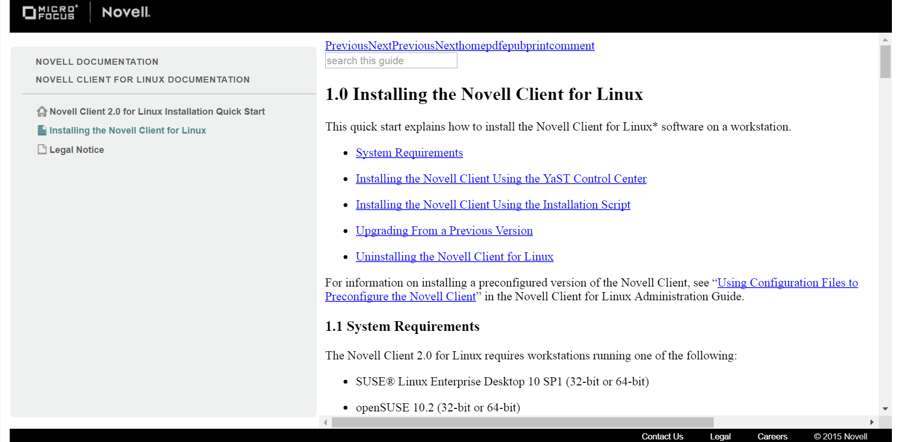Click the vertical scrollbar down arrow
Screen dimensions: 897x442
pyautogui.click(x=885, y=409)
